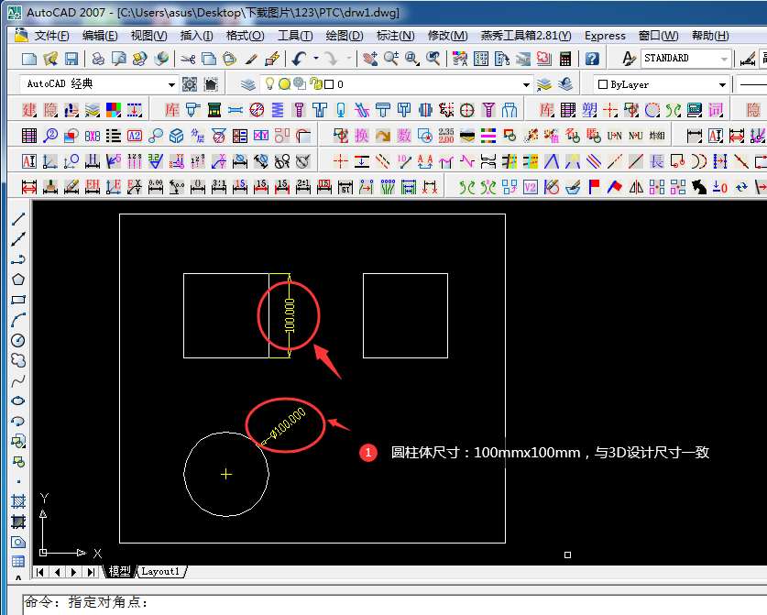Open the AutoCAD 经典 workspace dropdown
The width and height of the screenshot is (767, 615).
(x=171, y=84)
